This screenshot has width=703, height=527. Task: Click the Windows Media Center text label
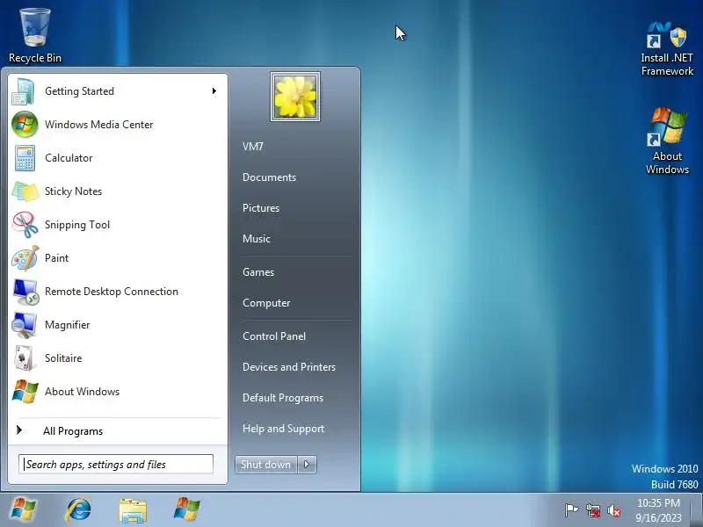click(x=99, y=125)
